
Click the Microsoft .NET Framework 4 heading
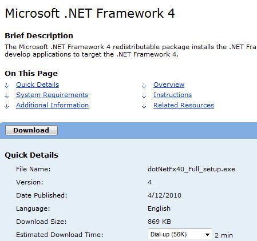click(x=90, y=13)
